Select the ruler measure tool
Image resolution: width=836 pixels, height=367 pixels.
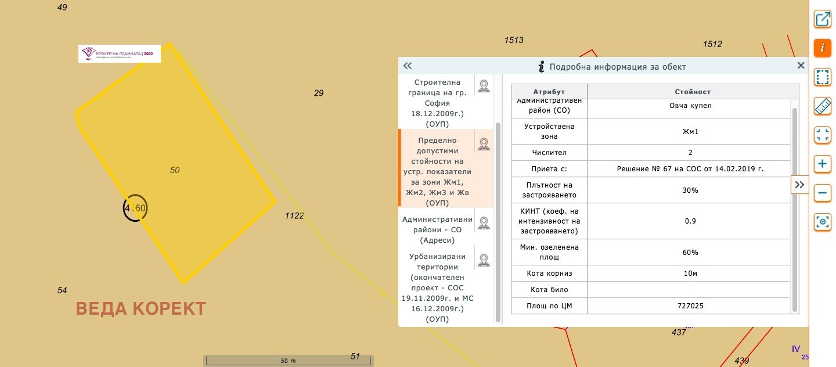pyautogui.click(x=823, y=106)
